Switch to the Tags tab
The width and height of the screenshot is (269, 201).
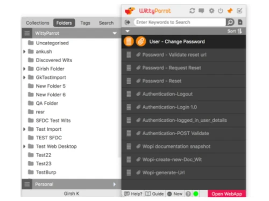[86, 23]
